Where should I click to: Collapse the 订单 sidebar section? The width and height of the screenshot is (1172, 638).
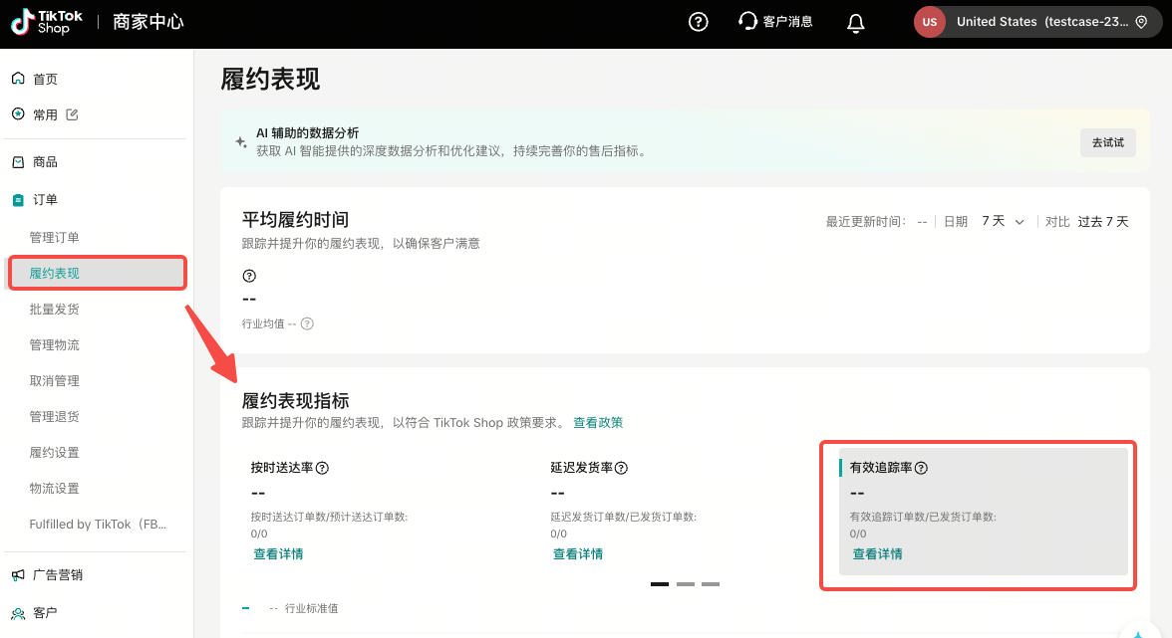point(45,200)
